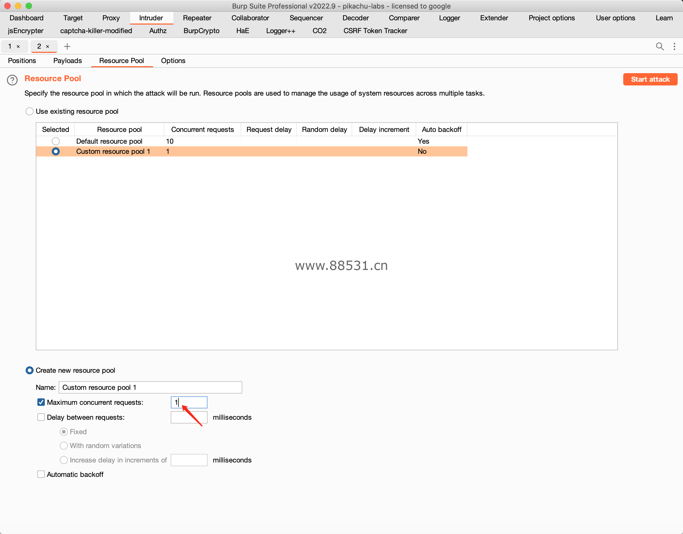Choose Increase delay in increments radio
This screenshot has height=534, width=683.
[63, 460]
